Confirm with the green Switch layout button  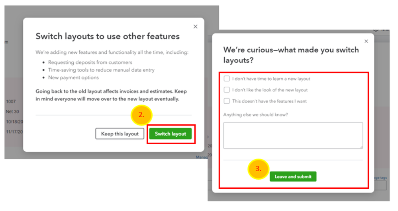click(170, 134)
